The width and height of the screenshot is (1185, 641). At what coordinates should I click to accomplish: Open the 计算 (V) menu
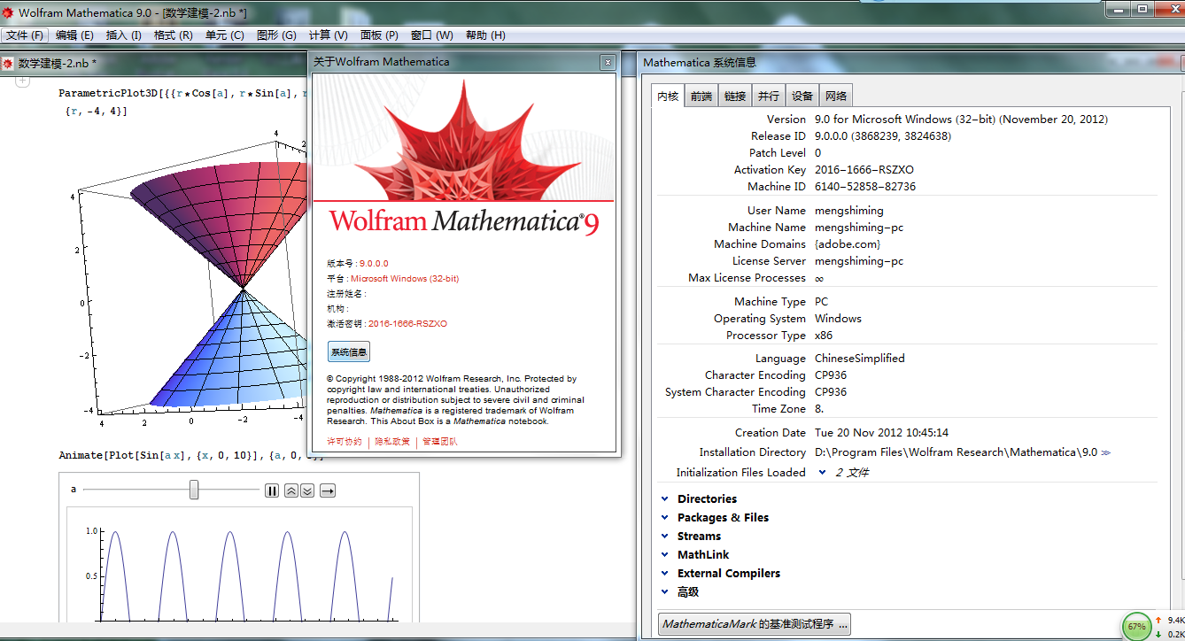pos(329,35)
